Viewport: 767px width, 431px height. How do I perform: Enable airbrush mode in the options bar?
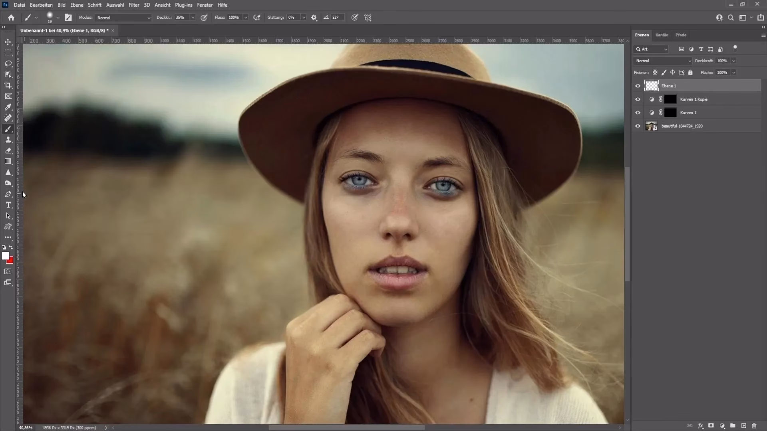coord(257,18)
